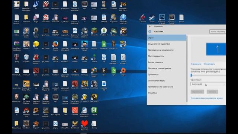
Task: Open the Fraps desktop shortcut
Action: [x=123, y=45]
